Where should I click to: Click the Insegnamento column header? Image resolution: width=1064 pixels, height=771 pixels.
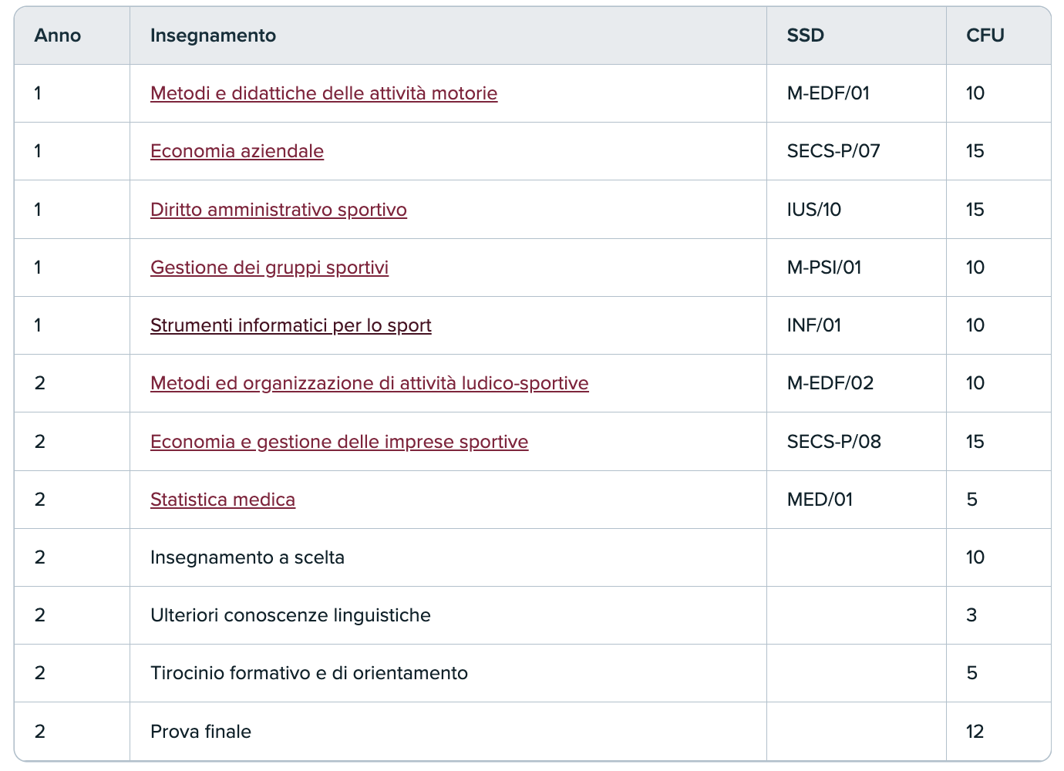(x=213, y=35)
